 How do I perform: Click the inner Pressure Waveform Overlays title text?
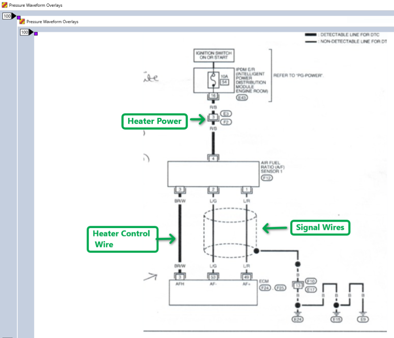[52, 21]
